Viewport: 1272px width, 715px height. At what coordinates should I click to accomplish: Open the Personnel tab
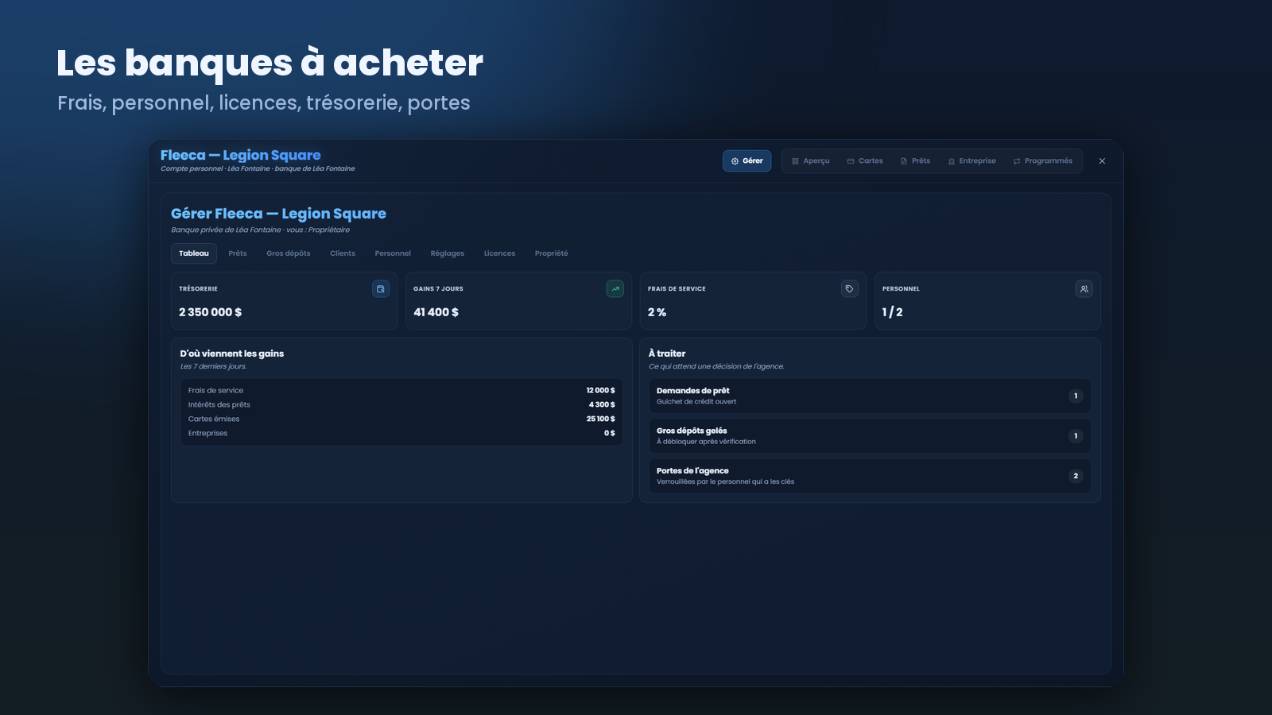coord(393,253)
